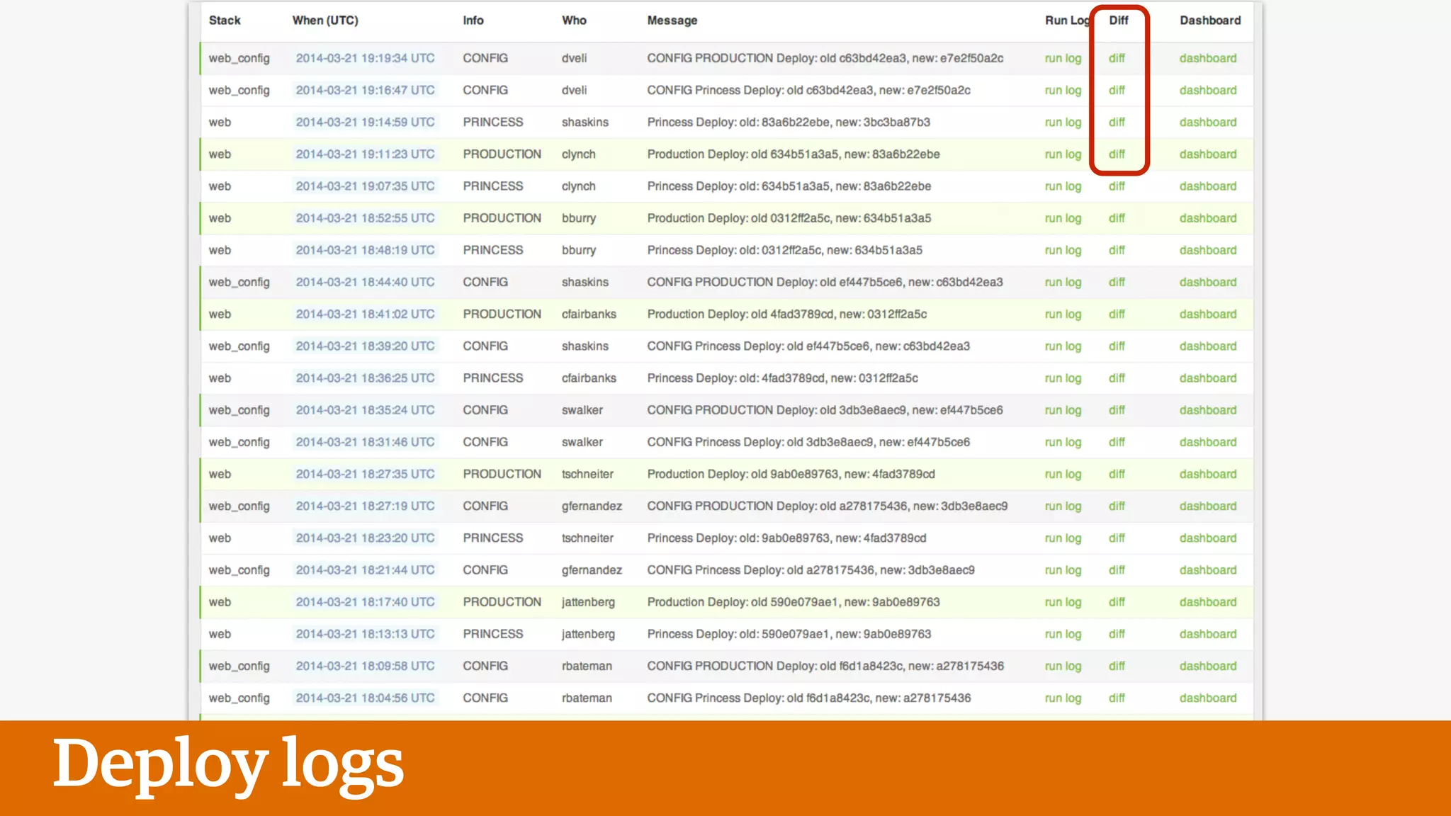Open diff for 18:52:55 UTC deploy
Viewport: 1451px width, 816px height.
point(1117,218)
